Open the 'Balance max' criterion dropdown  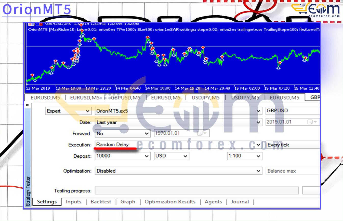293,171
